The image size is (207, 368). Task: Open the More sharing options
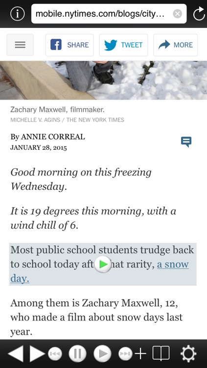pyautogui.click(x=175, y=45)
